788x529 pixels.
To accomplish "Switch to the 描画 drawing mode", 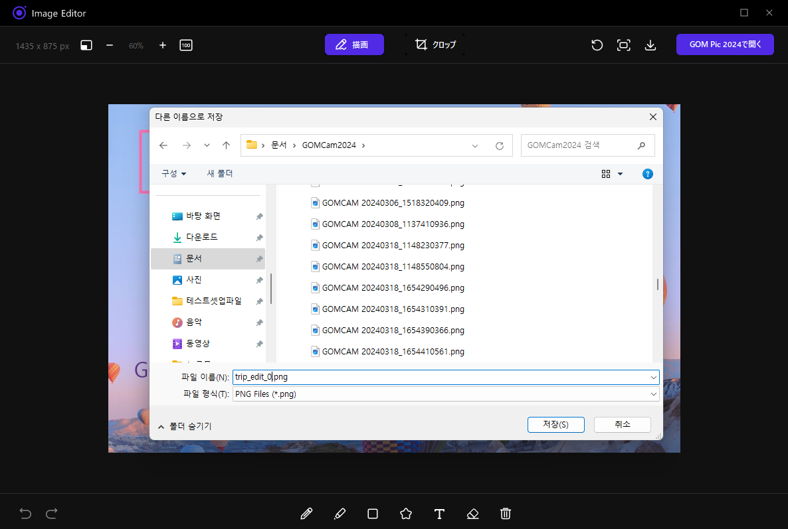I will pos(354,45).
